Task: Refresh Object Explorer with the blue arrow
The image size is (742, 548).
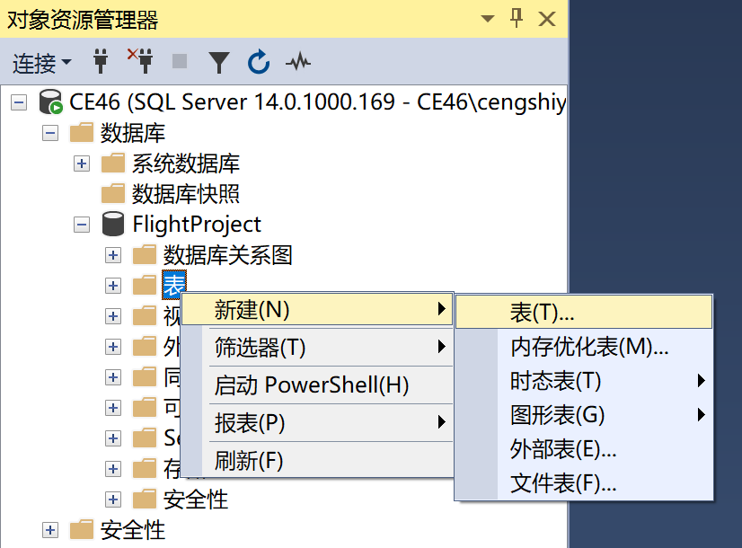Action: click(259, 61)
